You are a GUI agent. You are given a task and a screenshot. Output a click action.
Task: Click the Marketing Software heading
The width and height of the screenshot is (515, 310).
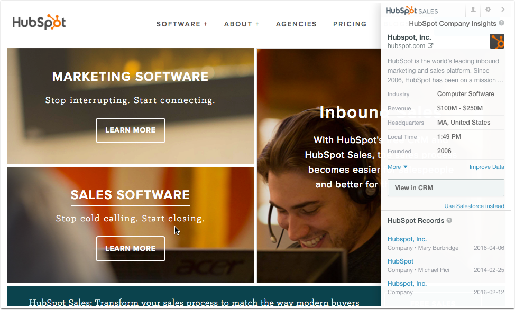click(131, 77)
